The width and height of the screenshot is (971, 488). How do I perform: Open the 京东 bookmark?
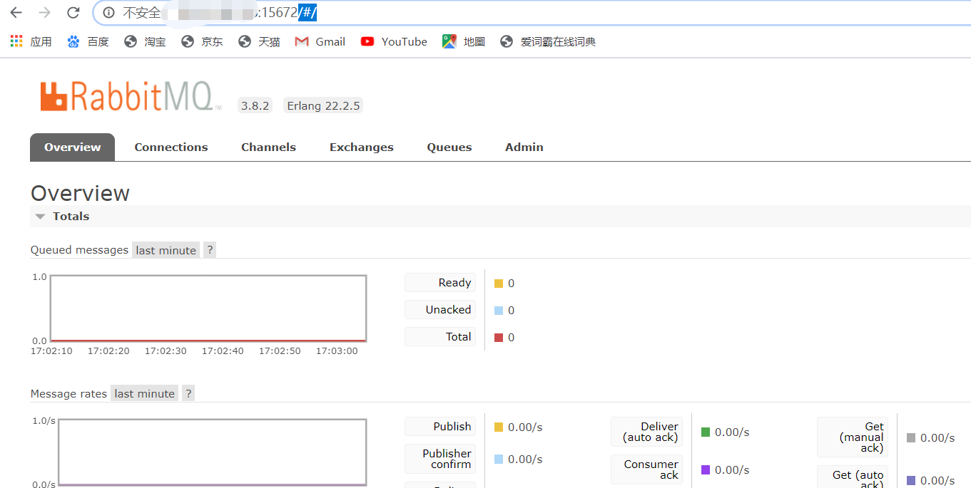202,42
